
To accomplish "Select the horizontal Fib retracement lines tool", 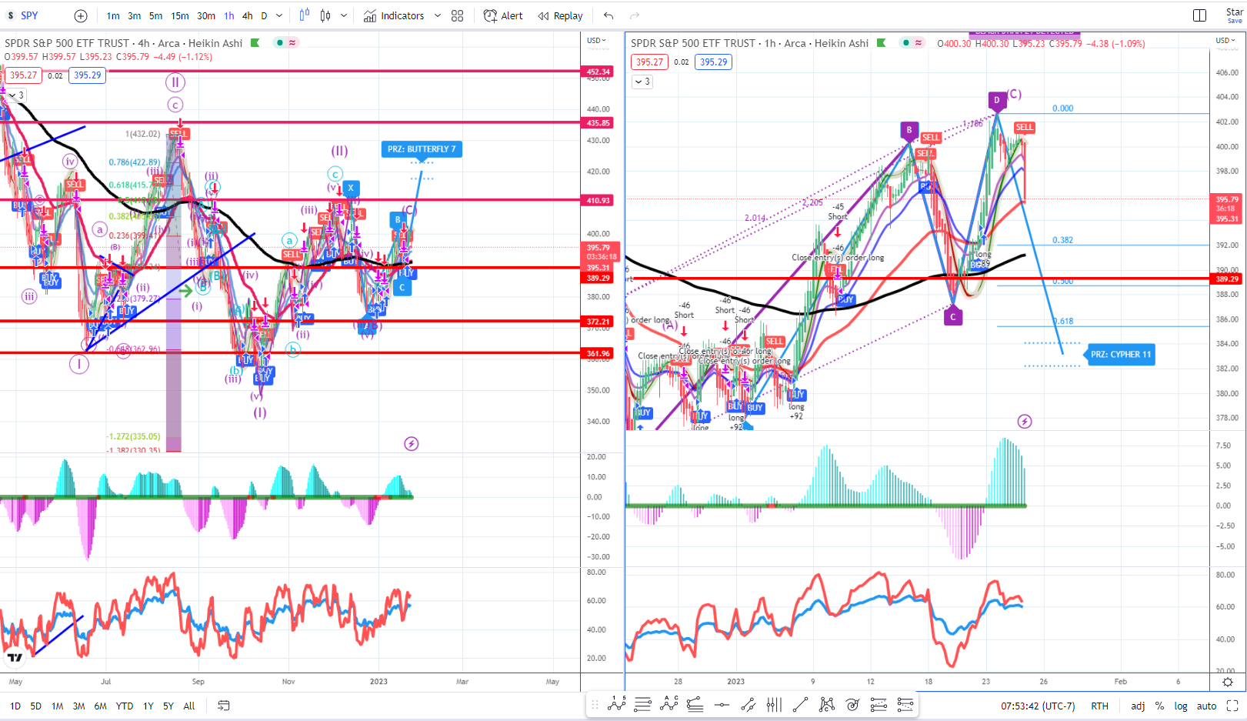I will [643, 704].
